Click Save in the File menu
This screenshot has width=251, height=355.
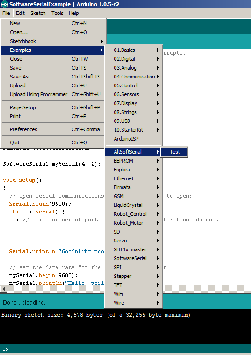52,68
